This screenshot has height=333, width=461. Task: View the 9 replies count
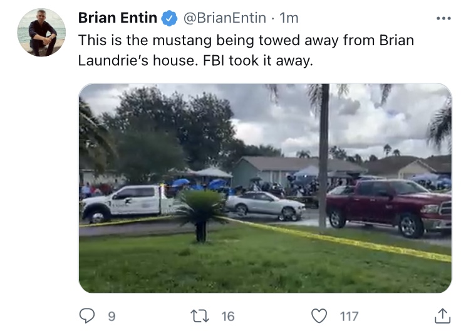pos(111,317)
